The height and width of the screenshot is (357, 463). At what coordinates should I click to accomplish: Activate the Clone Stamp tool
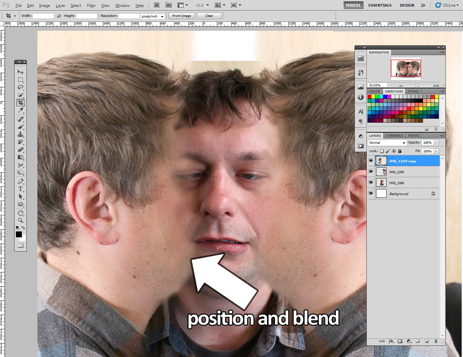pos(21,134)
